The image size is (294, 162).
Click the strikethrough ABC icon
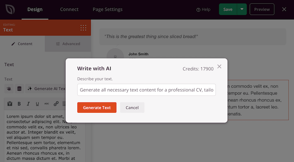[x=47, y=104]
